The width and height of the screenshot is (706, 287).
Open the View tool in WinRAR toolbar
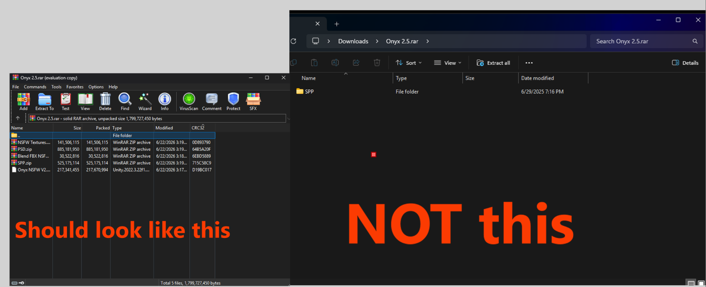click(x=85, y=101)
